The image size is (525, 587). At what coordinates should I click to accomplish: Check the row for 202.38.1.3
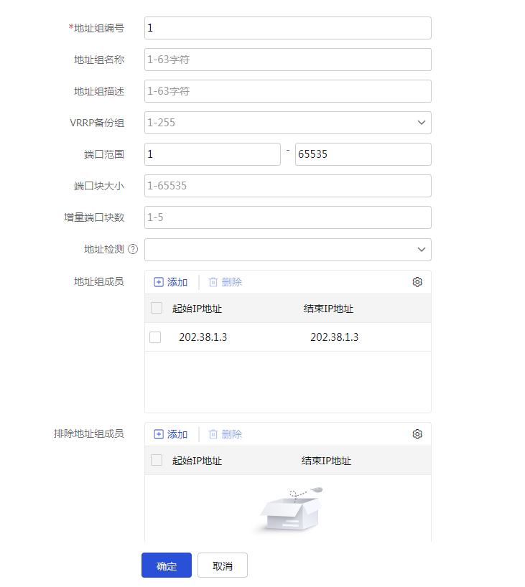pyautogui.click(x=155, y=337)
